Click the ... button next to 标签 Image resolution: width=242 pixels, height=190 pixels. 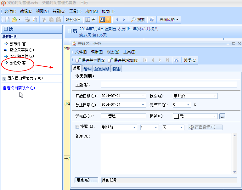pyautogui.click(x=222, y=116)
